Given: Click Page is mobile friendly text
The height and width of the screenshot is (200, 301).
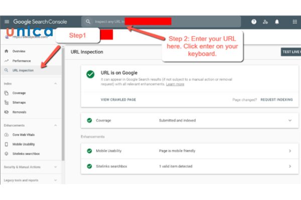Looking at the screenshot, I should pyautogui.click(x=177, y=151).
